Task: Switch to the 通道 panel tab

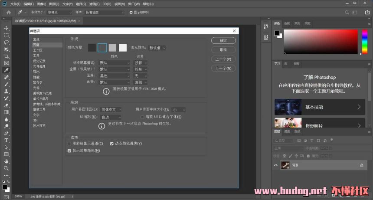Action: (287, 131)
